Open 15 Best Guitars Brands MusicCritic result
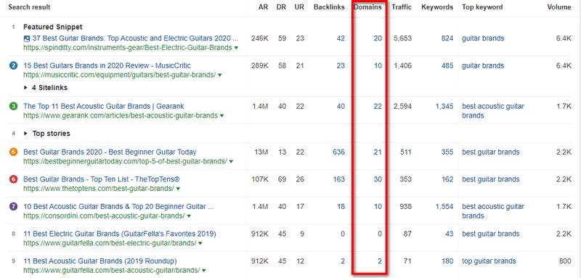The image size is (581, 278). [x=107, y=66]
